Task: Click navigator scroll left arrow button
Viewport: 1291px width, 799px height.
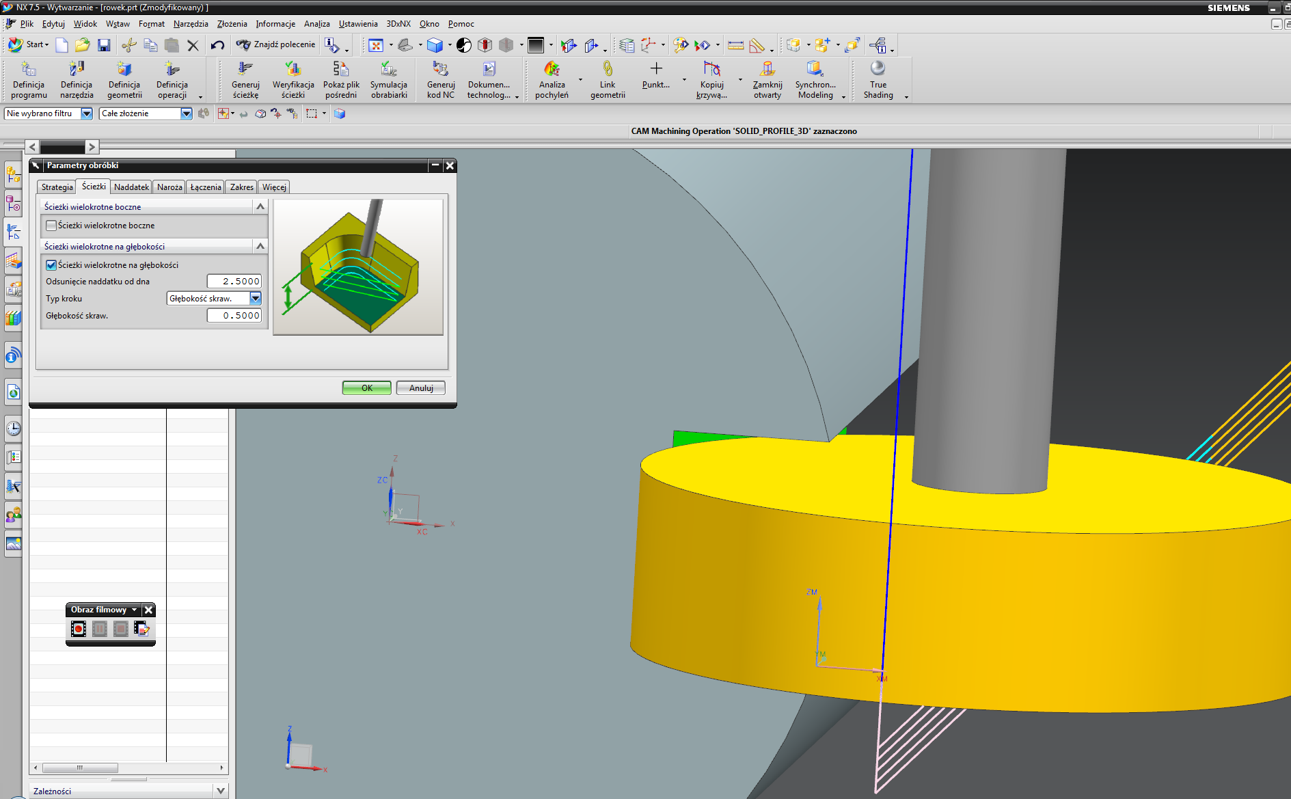Action: (x=36, y=768)
